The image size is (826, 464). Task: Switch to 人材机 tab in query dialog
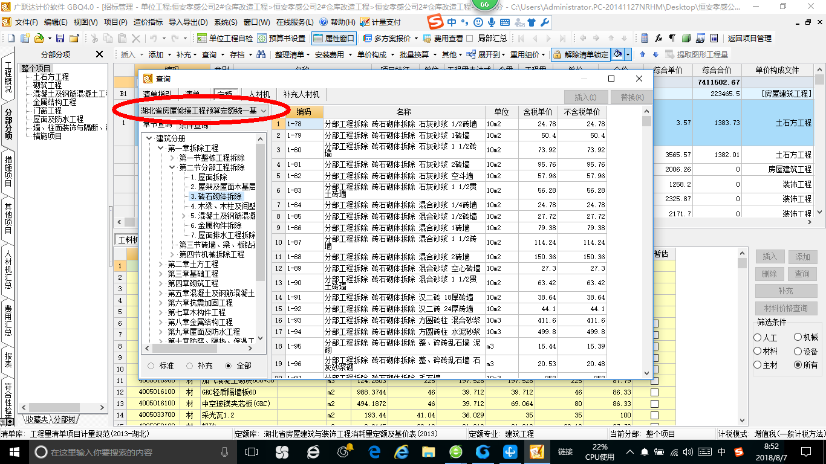click(x=259, y=94)
